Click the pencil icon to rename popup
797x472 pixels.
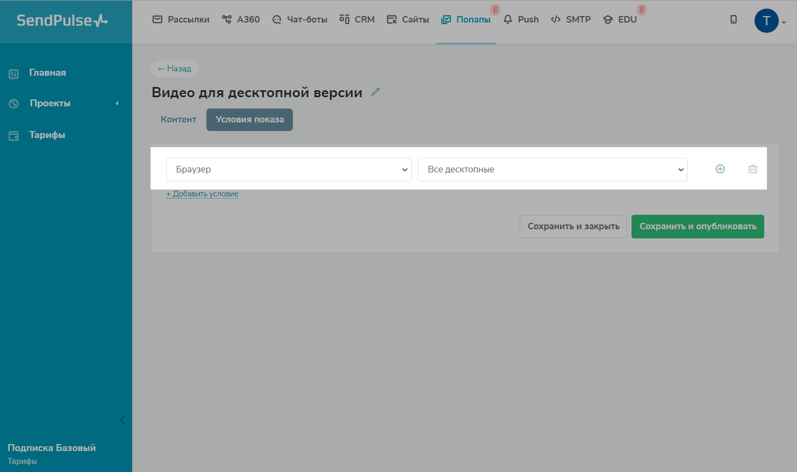point(375,92)
